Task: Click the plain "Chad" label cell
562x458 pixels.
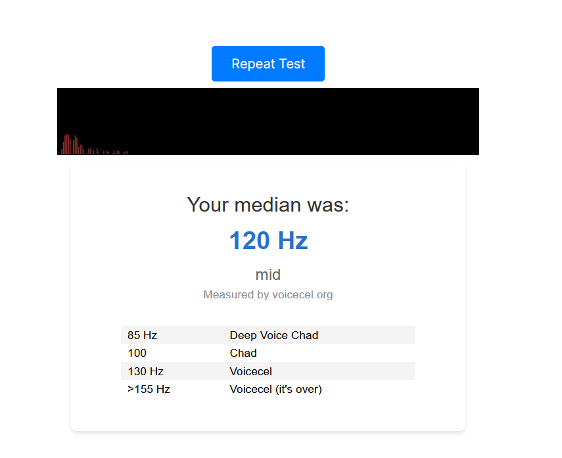Action: pos(243,353)
